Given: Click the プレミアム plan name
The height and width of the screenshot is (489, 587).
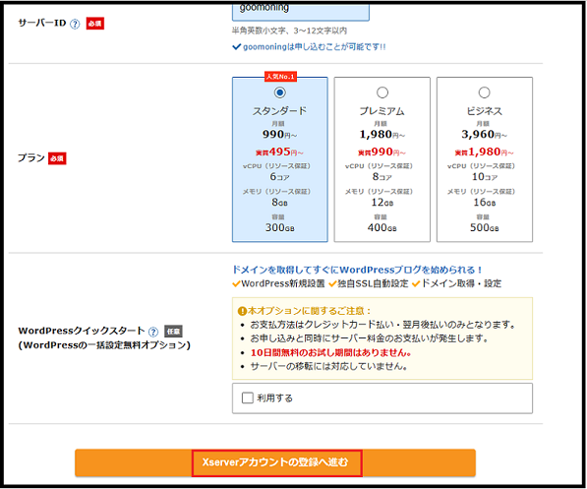Looking at the screenshot, I should [382, 111].
